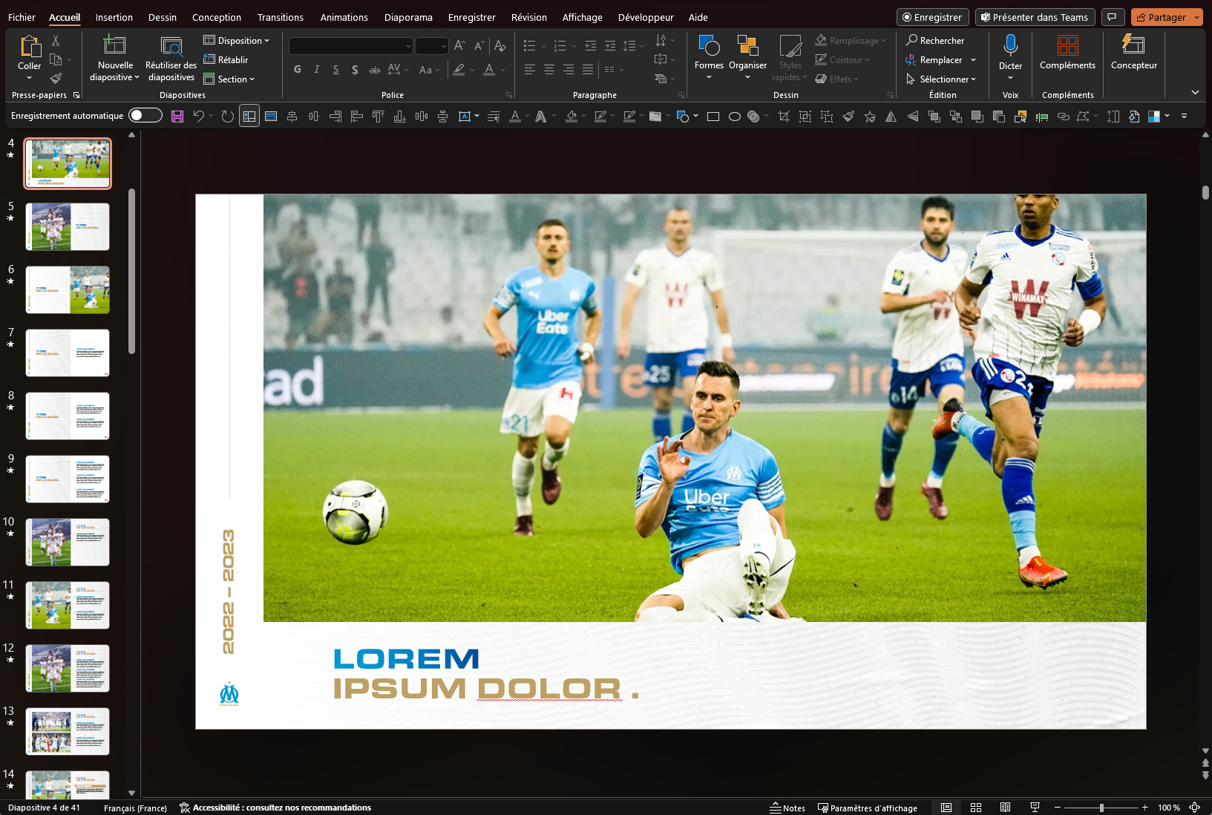The height and width of the screenshot is (815, 1212).
Task: Click the Enregistrer record button
Action: (933, 17)
